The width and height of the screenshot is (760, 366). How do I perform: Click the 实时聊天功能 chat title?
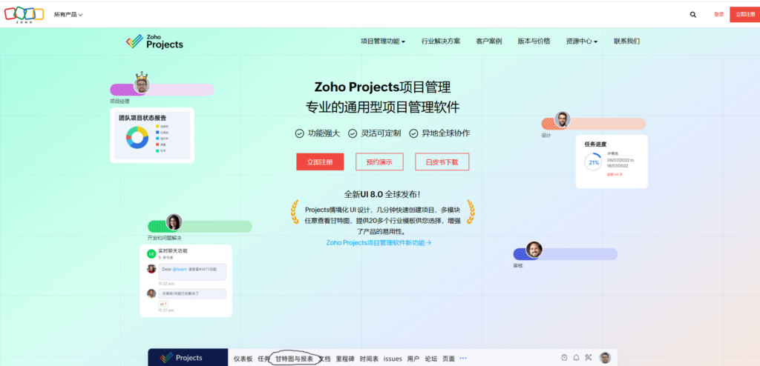(x=172, y=251)
